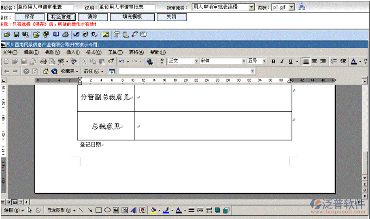Image resolution: width=370 pixels, height=219 pixels.
Task: Toggle Italic formatting
Action: pos(282,61)
